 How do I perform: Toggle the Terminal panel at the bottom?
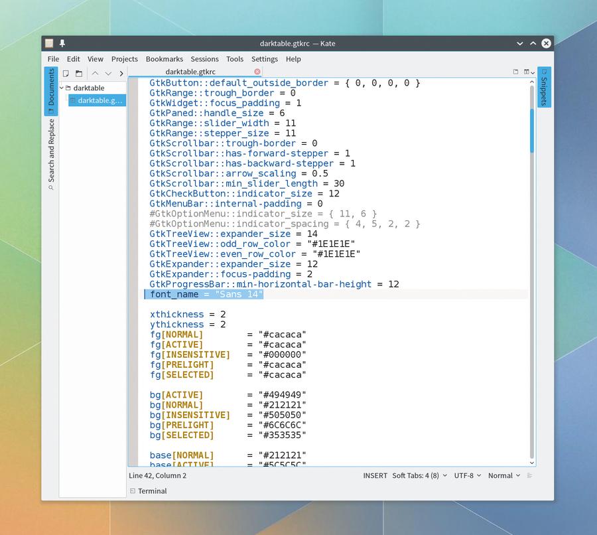(149, 491)
